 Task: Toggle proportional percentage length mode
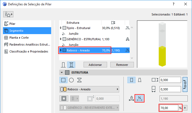coord(139,98)
